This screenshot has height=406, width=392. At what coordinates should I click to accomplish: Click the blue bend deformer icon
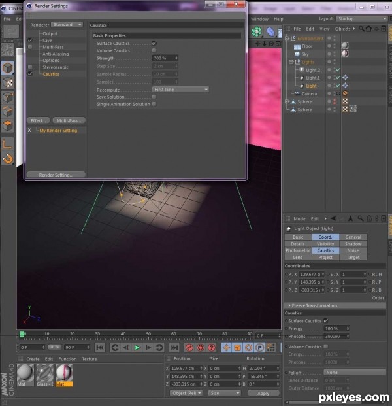pos(270,31)
